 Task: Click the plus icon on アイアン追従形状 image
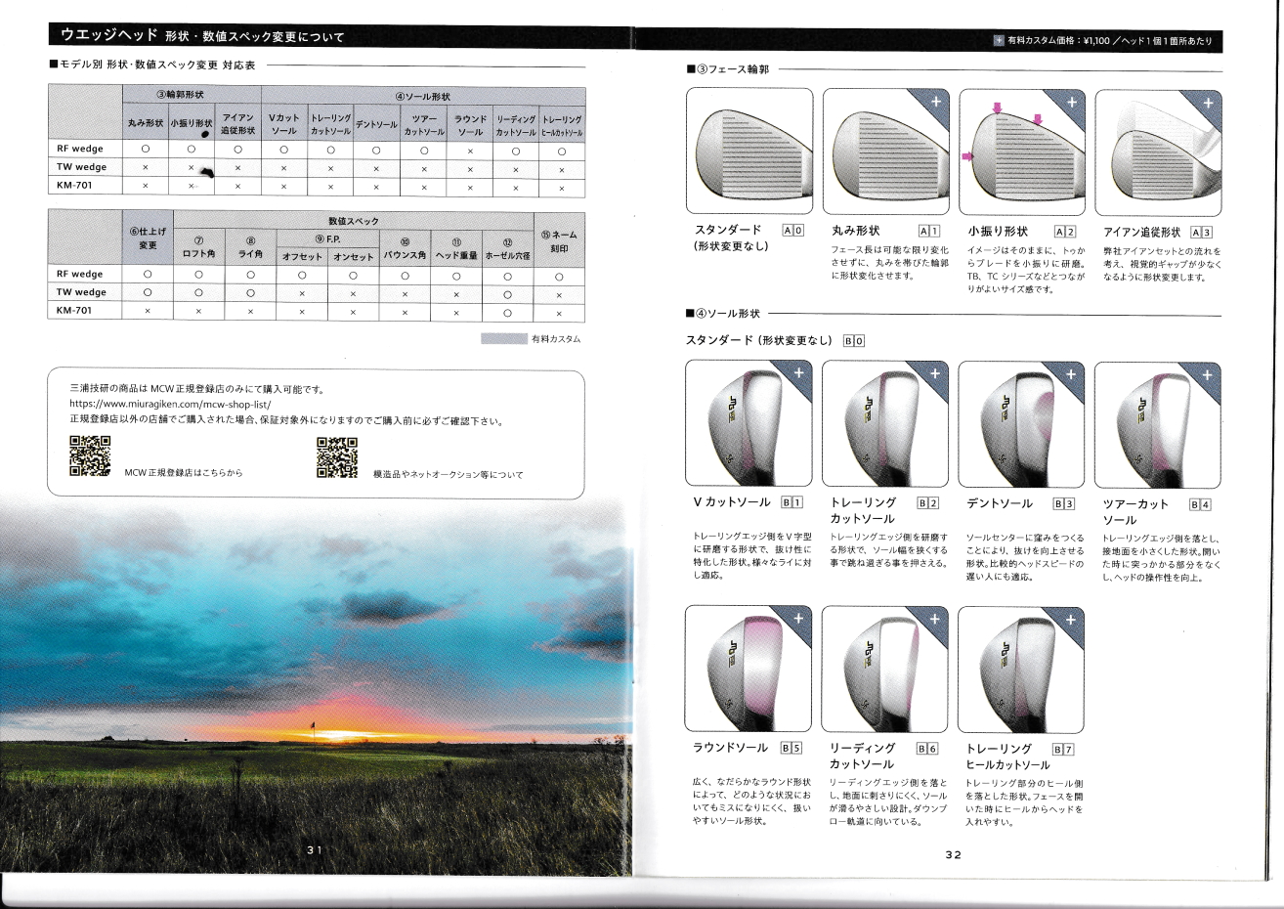[x=1208, y=102]
